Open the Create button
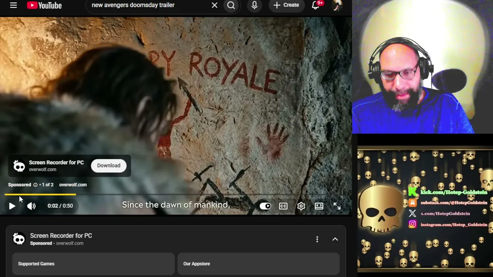 pyautogui.click(x=286, y=5)
